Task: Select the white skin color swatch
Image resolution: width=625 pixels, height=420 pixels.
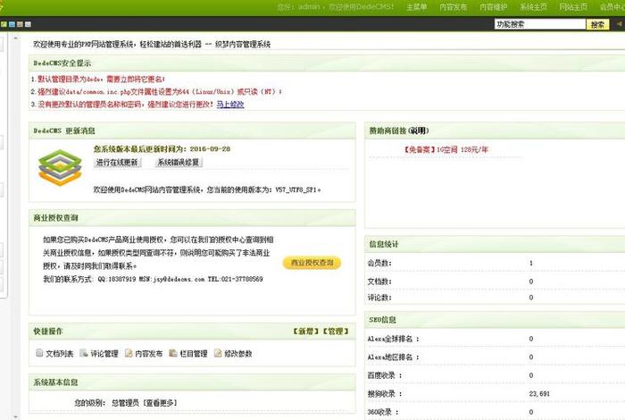Action: pyautogui.click(x=28, y=24)
